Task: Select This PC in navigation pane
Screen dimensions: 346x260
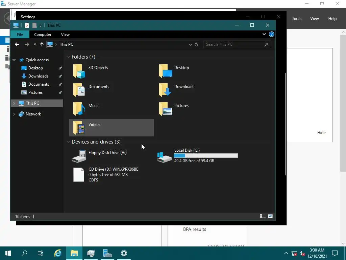Action: click(37, 103)
